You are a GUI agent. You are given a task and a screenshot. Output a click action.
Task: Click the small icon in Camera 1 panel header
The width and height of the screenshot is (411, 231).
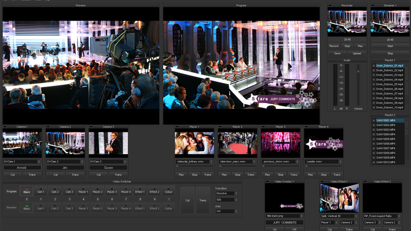coord(5,127)
